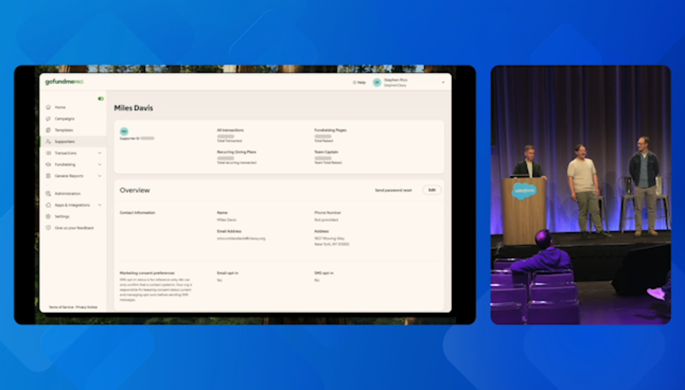This screenshot has width=685, height=390.
Task: Click the Miles Davis supporter avatar
Action: (x=124, y=131)
